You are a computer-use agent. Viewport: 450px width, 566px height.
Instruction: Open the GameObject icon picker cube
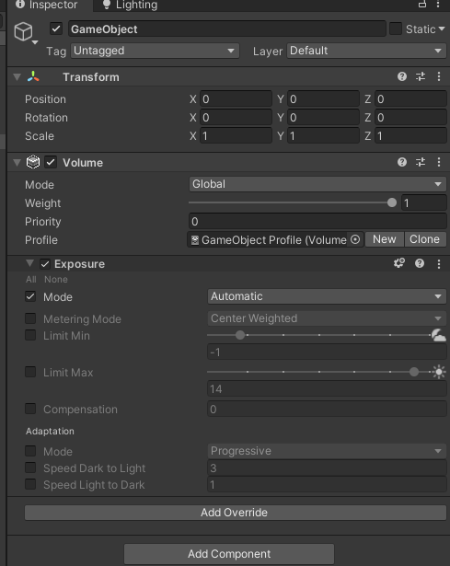point(23,31)
